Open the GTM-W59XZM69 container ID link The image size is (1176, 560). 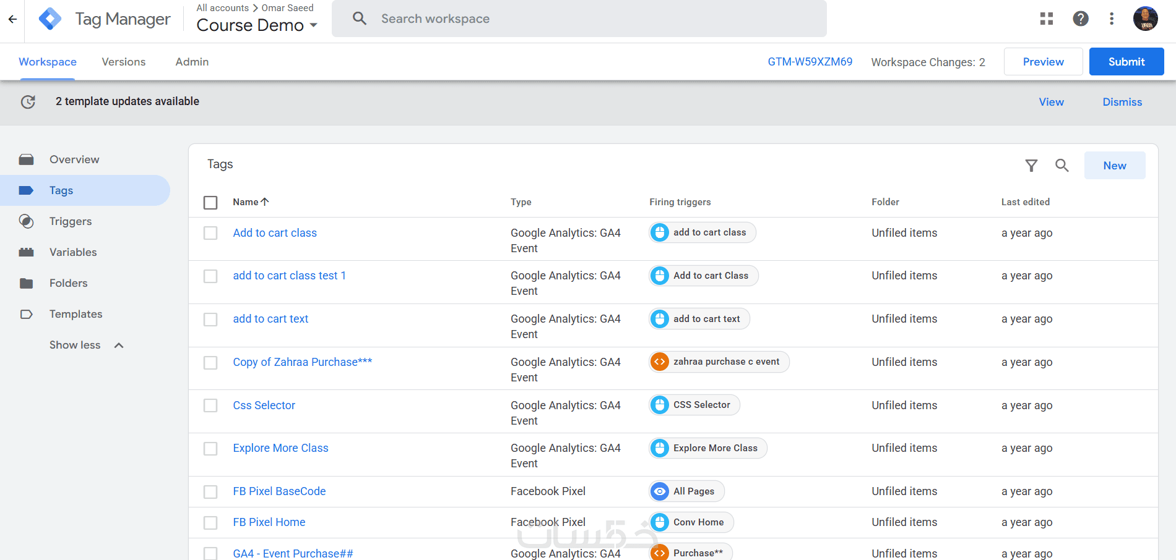click(810, 62)
